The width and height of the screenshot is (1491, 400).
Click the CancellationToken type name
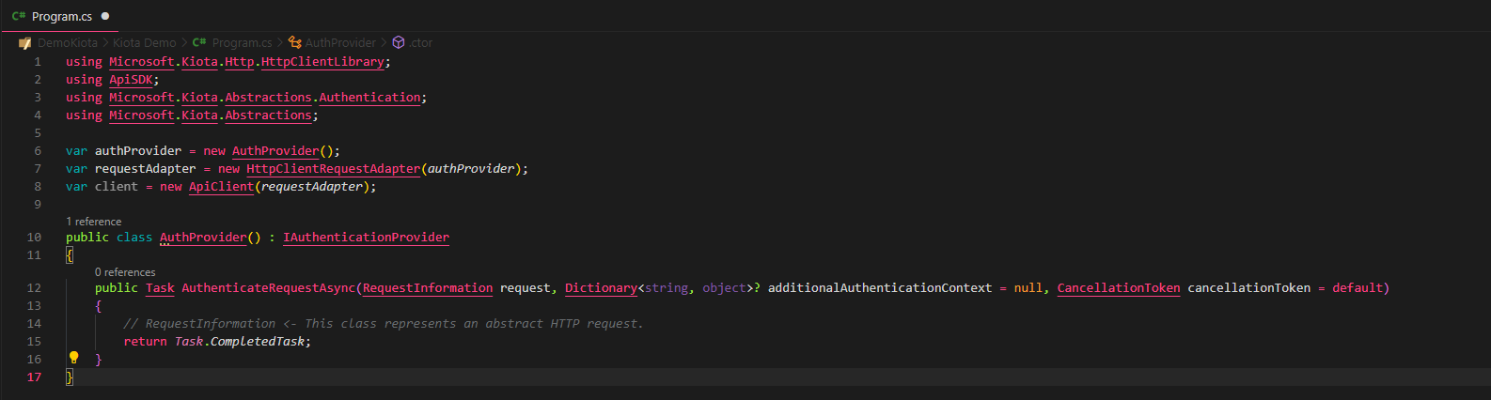click(x=1119, y=287)
